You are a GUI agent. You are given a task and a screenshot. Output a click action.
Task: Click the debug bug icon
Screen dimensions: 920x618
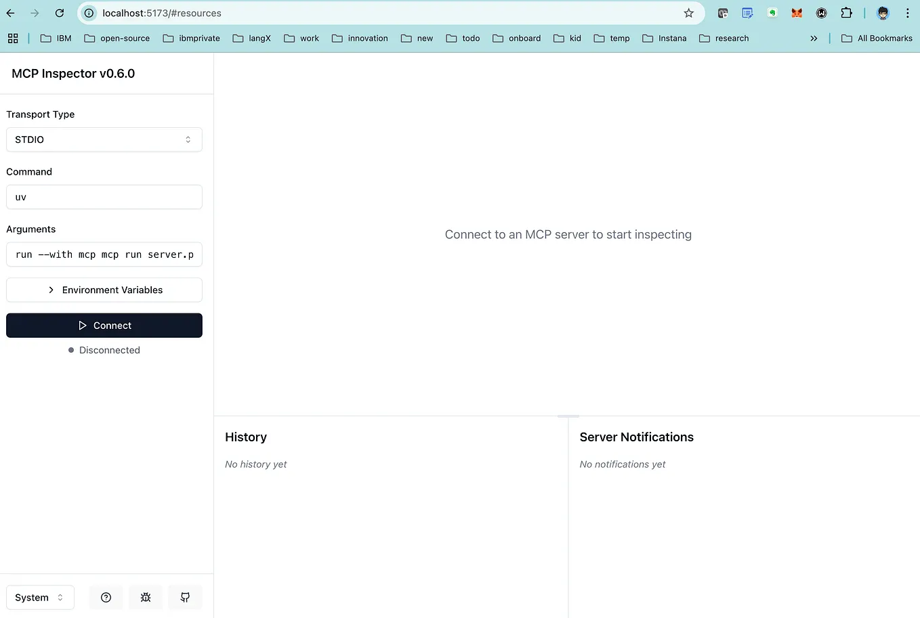[146, 597]
